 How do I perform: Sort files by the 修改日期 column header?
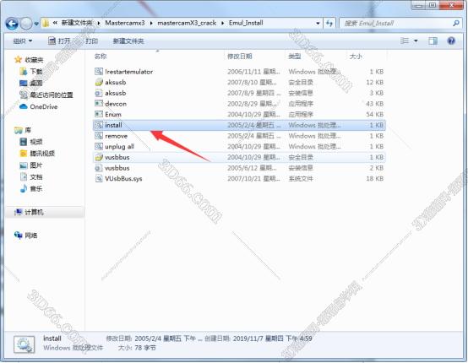240,56
